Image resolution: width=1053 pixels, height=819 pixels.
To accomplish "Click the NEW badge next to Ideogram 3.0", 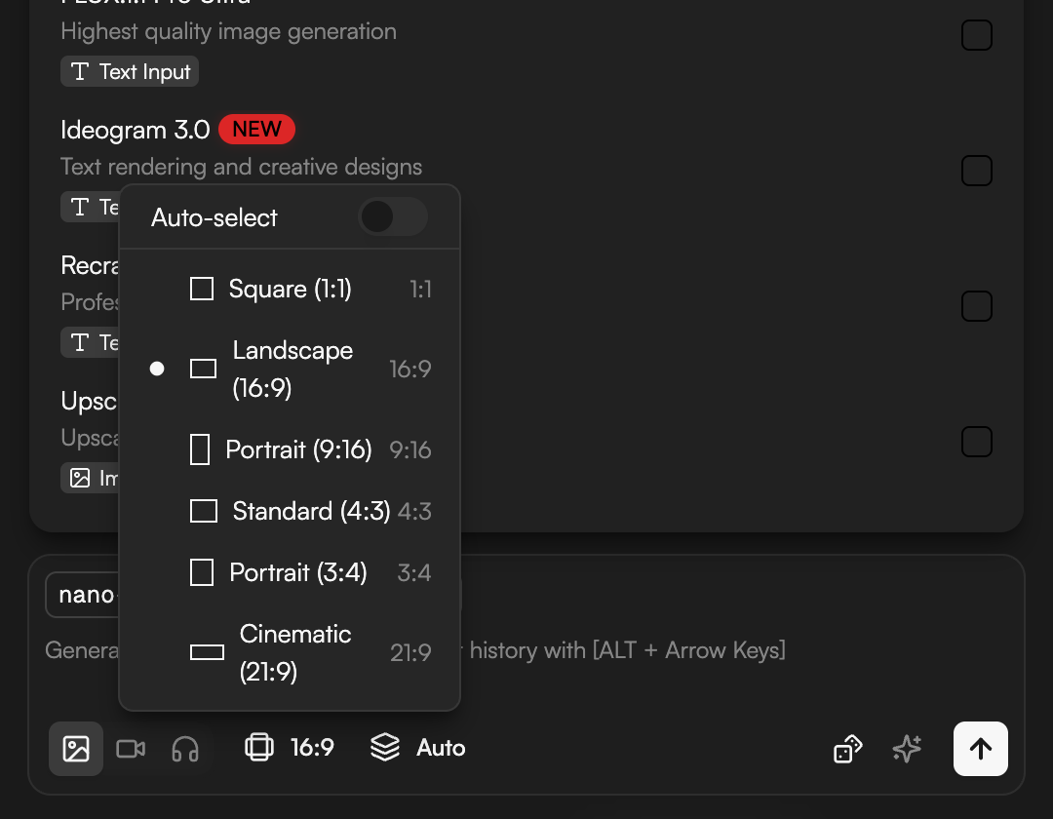I will tap(256, 129).
